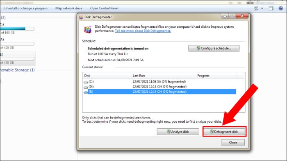Open the view options dropdown arrow
Viewport: 287px width, 161px height.
pyautogui.click(x=262, y=8)
